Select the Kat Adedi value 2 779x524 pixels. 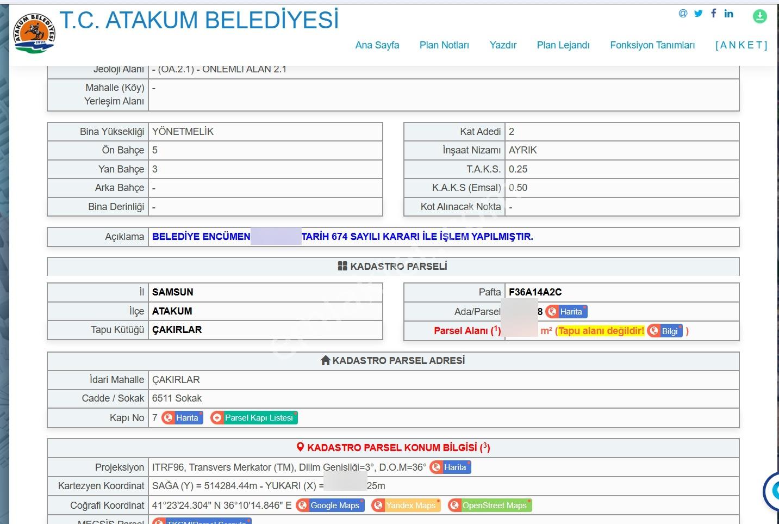(x=511, y=132)
